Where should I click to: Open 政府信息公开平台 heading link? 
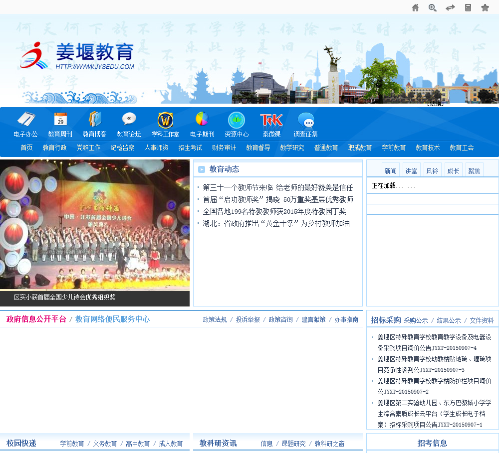coord(36,319)
